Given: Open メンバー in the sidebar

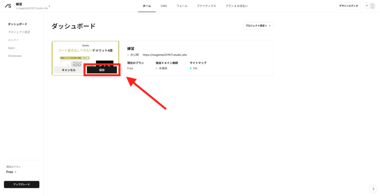Looking at the screenshot, I should pos(13,40).
